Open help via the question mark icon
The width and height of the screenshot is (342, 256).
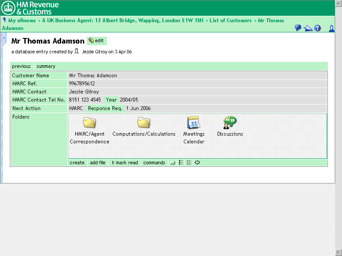[x=317, y=28]
